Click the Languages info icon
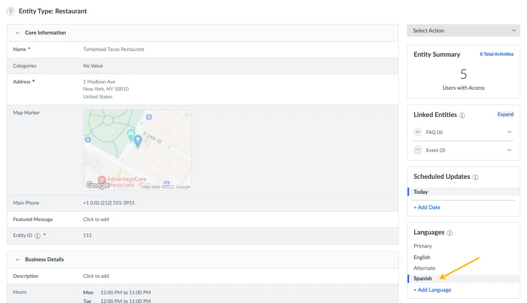 (450, 233)
